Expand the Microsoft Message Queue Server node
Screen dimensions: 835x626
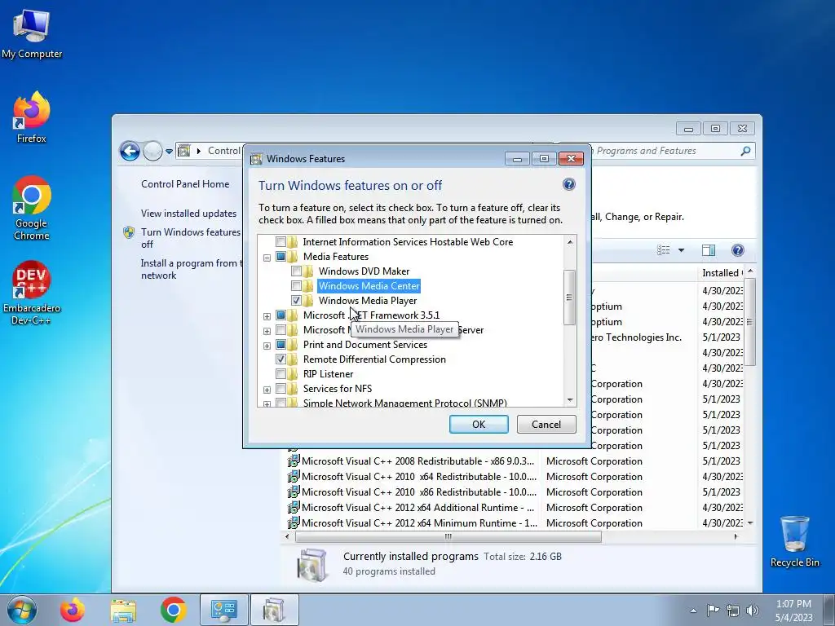pyautogui.click(x=267, y=331)
